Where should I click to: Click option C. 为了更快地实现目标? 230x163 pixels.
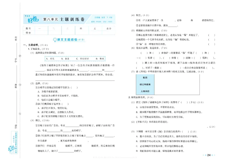160,117
